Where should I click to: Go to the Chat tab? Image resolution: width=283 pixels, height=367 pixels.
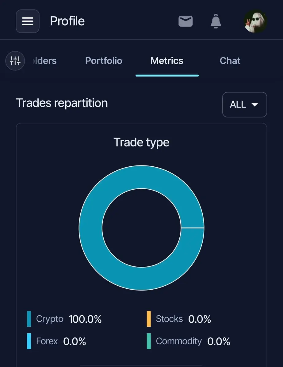[230, 61]
